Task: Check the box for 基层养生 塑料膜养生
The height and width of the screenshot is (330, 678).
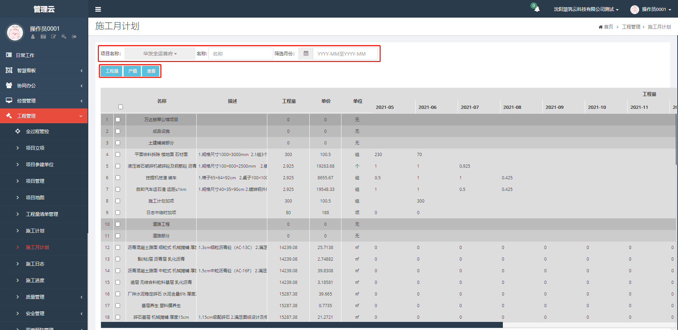Action: point(118,306)
